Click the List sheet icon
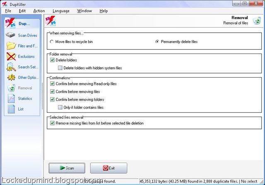The height and width of the screenshot is (185, 265). (11, 109)
